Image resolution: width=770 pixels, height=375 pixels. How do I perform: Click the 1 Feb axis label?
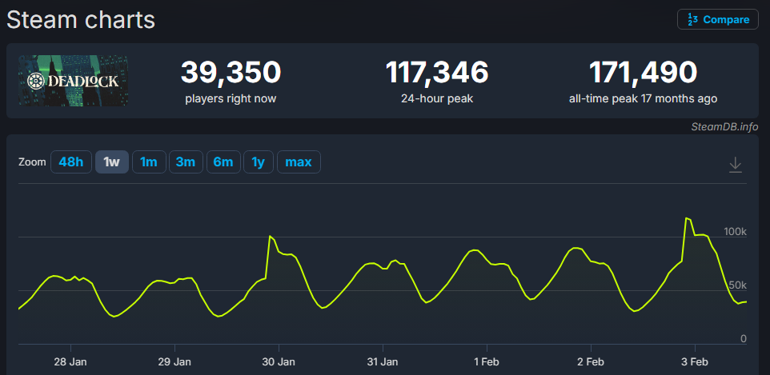tap(487, 363)
